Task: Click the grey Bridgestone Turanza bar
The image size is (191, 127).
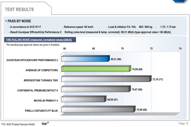Action: pos(106,79)
